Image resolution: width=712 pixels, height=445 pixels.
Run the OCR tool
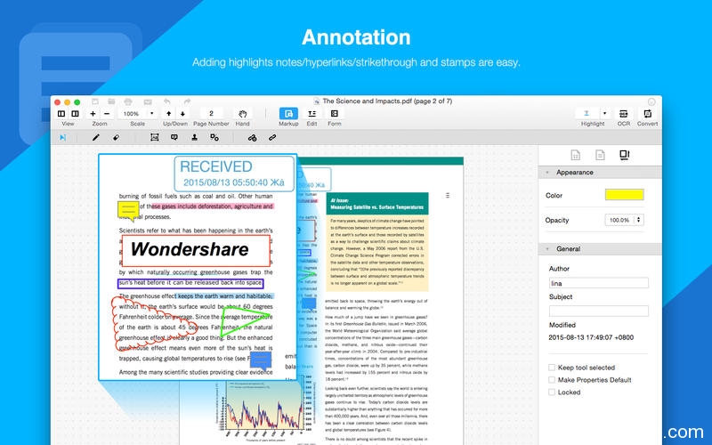point(624,114)
